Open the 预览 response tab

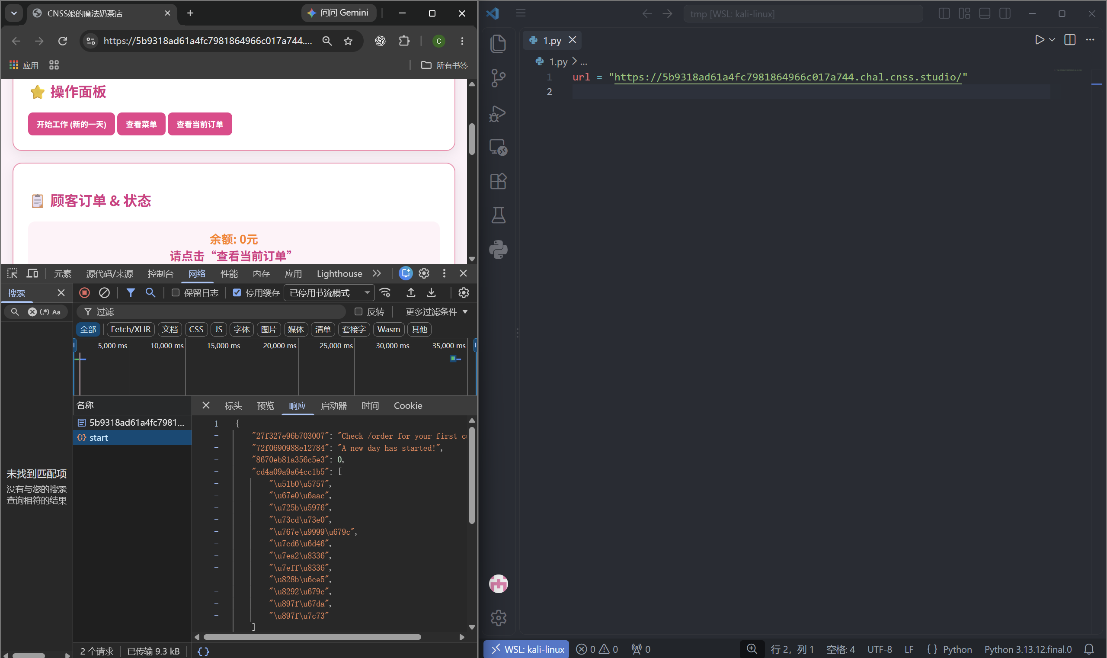265,406
